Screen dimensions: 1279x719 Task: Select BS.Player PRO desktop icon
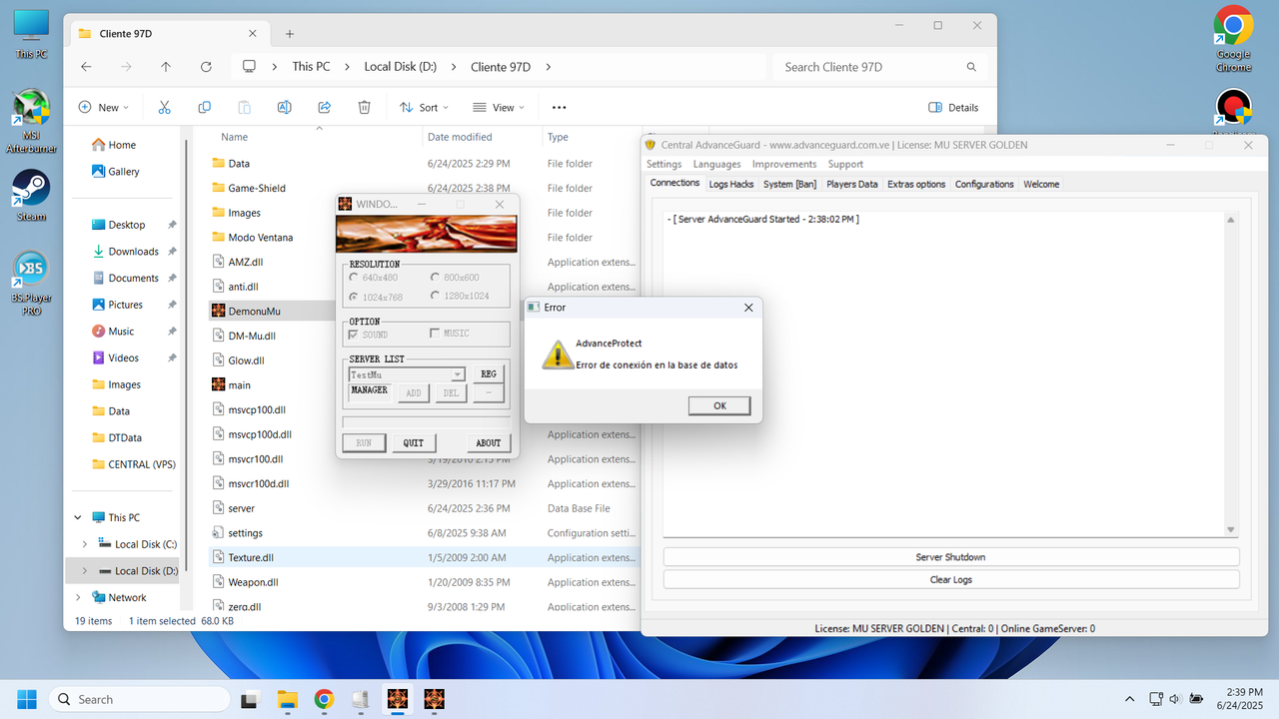pyautogui.click(x=31, y=284)
